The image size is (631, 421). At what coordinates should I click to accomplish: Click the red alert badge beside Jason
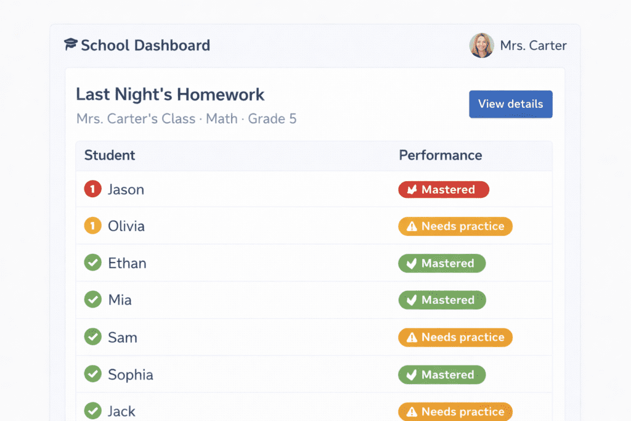pyautogui.click(x=92, y=189)
